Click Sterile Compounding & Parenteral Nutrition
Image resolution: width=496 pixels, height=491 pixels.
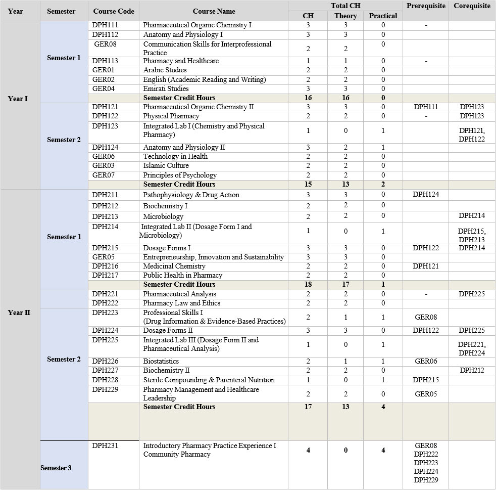(x=209, y=380)
